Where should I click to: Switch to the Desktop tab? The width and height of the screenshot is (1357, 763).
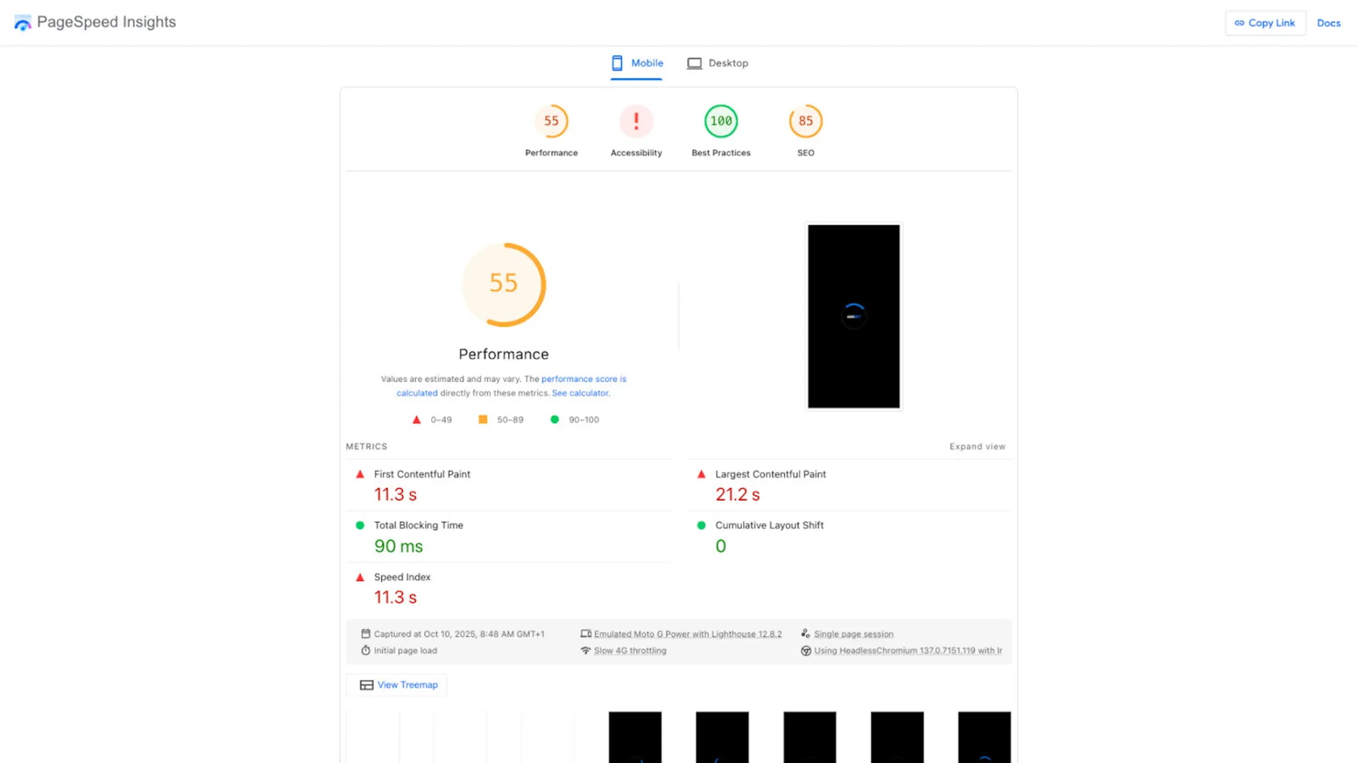(717, 63)
